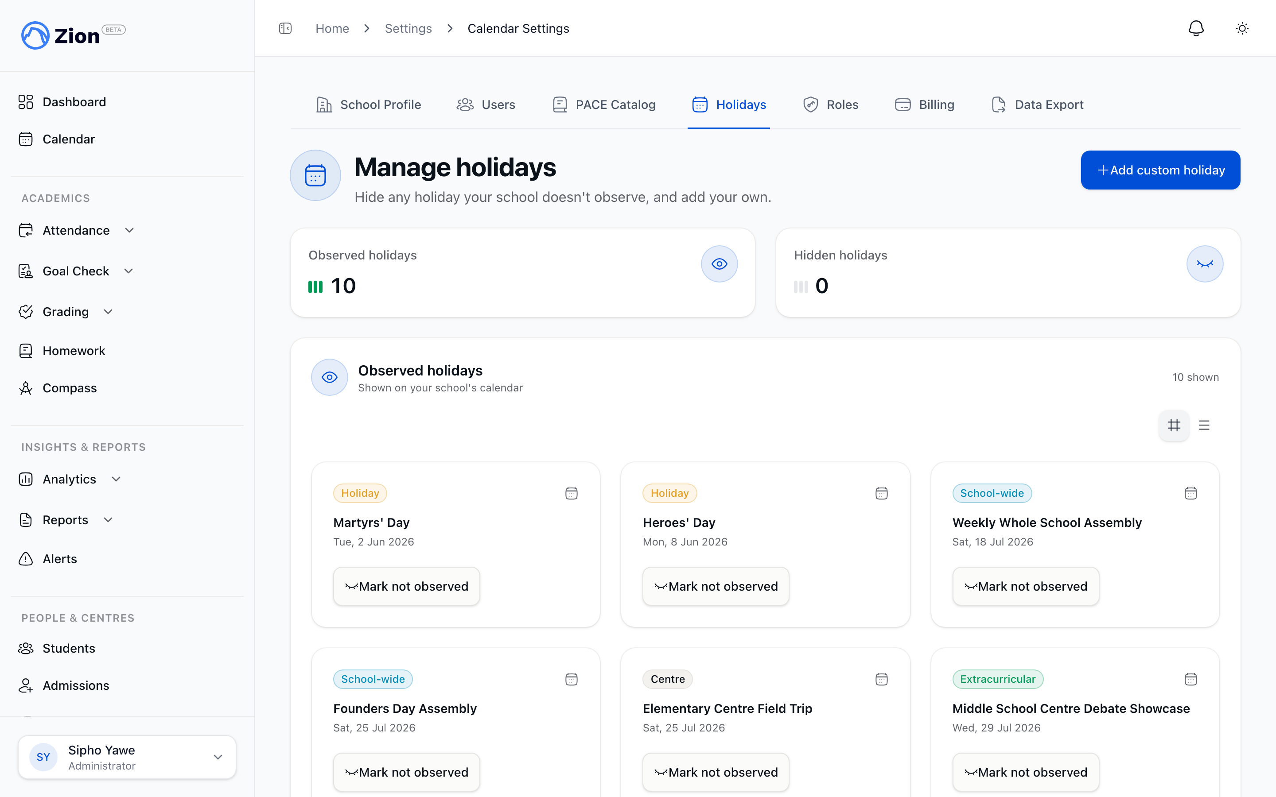
Task: Click calendar icon on Elementary Centre Field Trip card
Action: click(x=881, y=680)
